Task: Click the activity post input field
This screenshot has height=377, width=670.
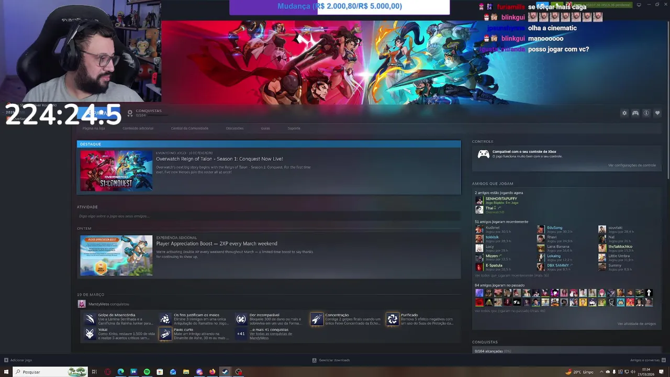Action: pos(269,216)
